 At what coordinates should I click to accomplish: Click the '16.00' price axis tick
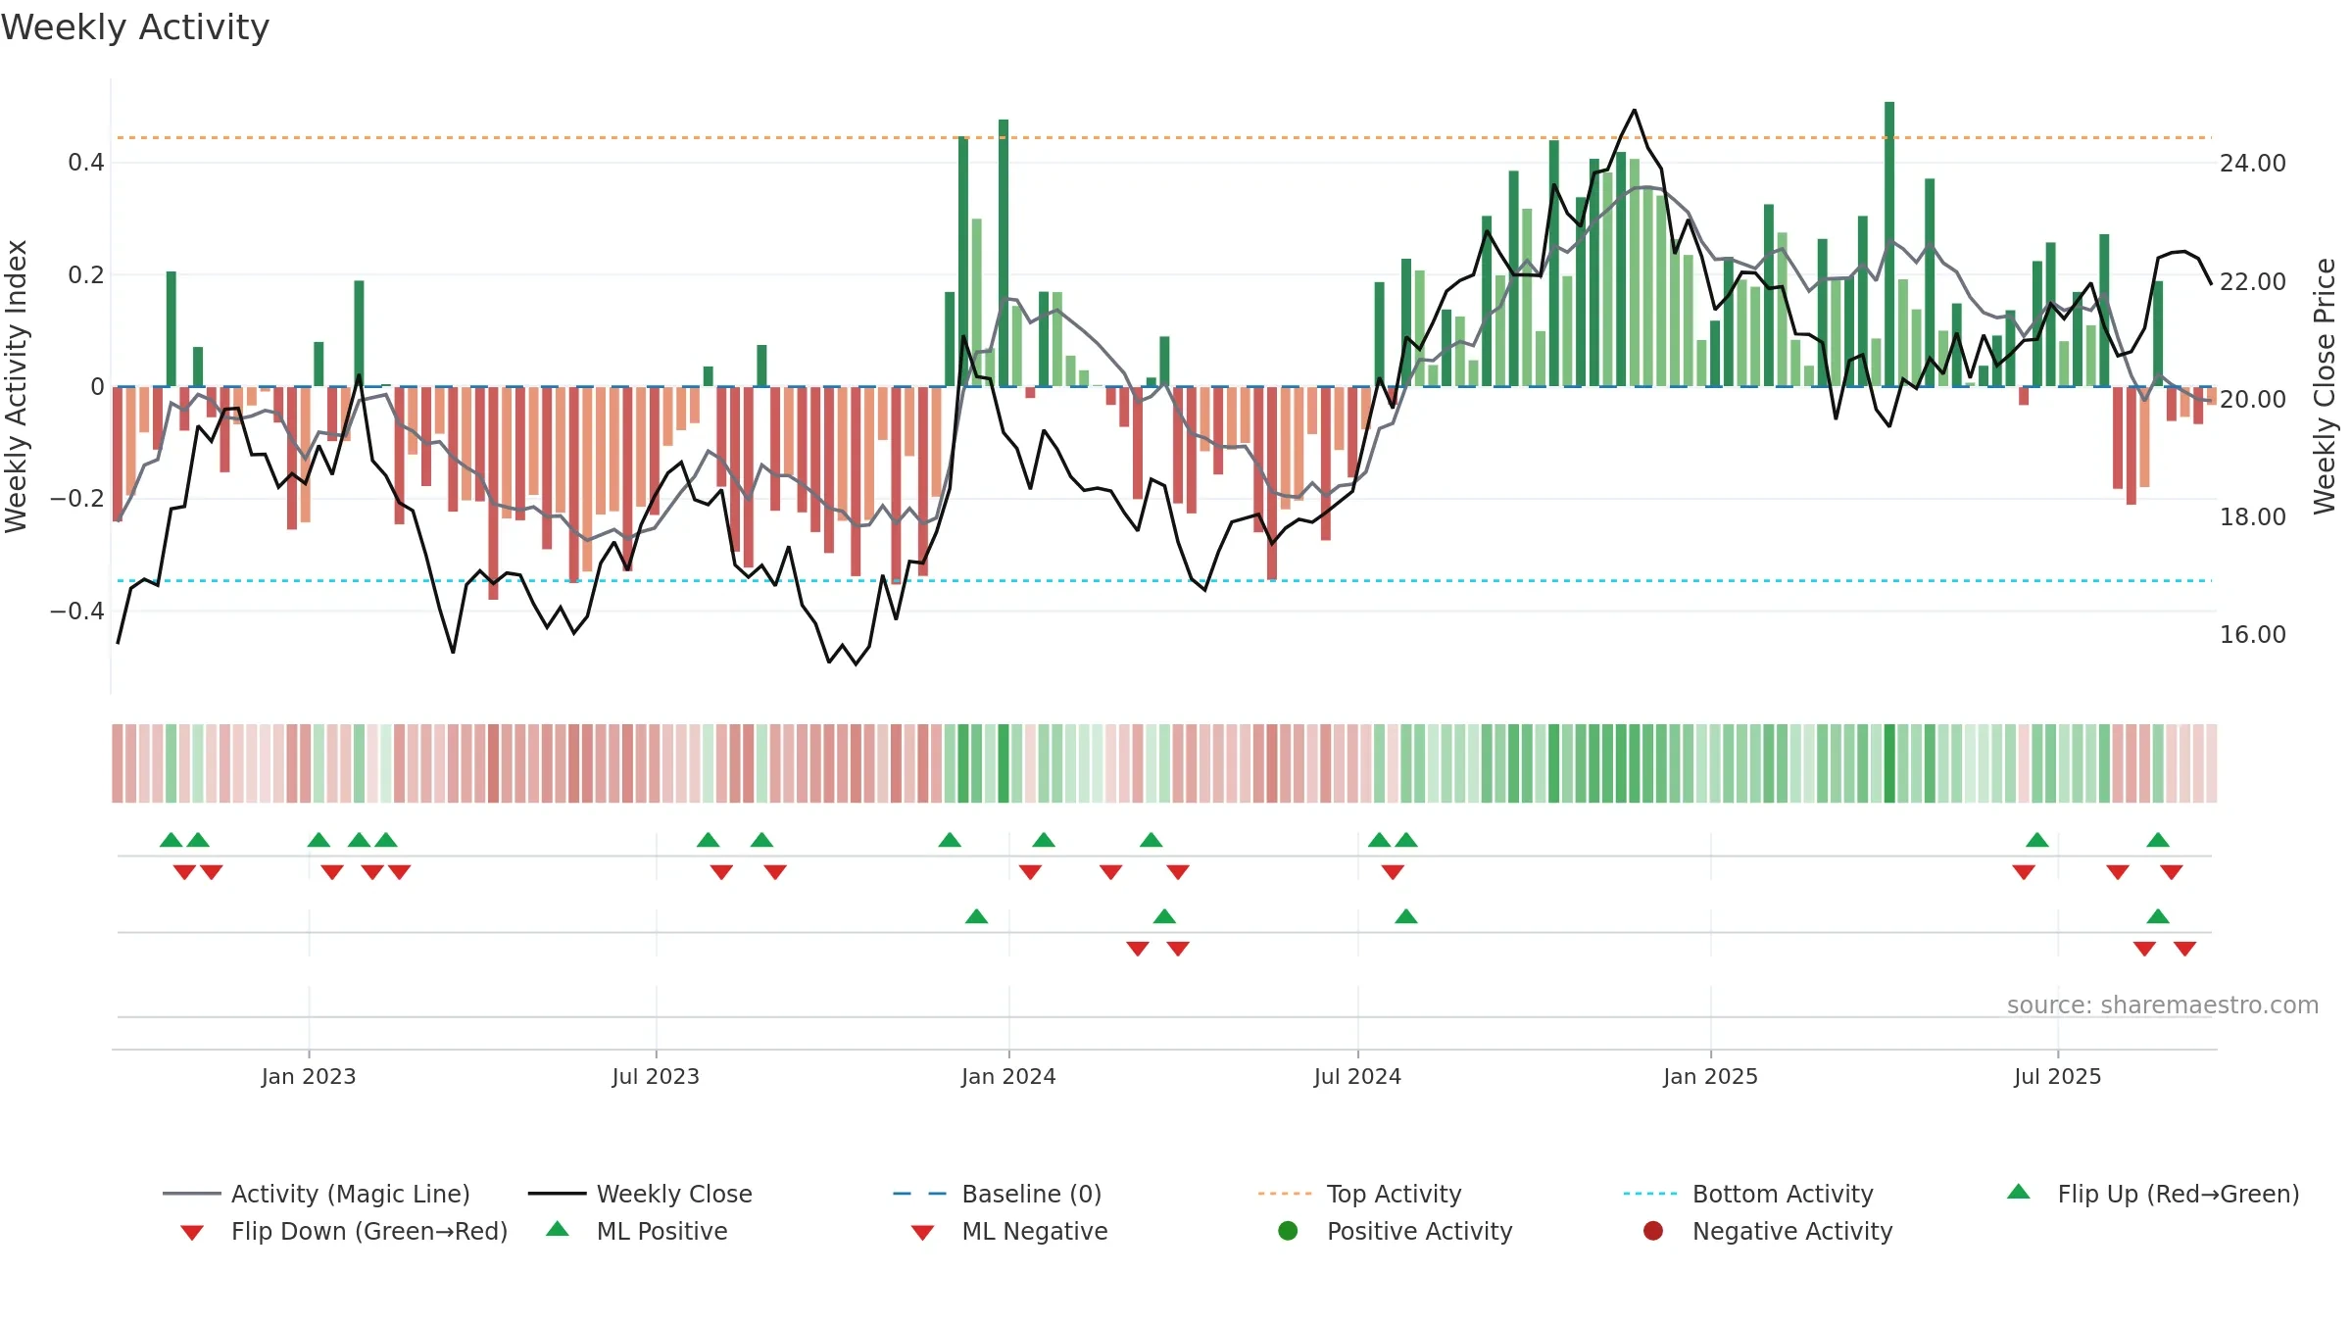[x=2253, y=635]
